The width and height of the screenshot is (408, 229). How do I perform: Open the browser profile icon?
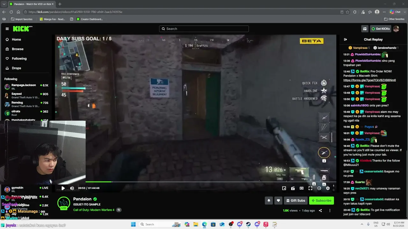pos(377,12)
